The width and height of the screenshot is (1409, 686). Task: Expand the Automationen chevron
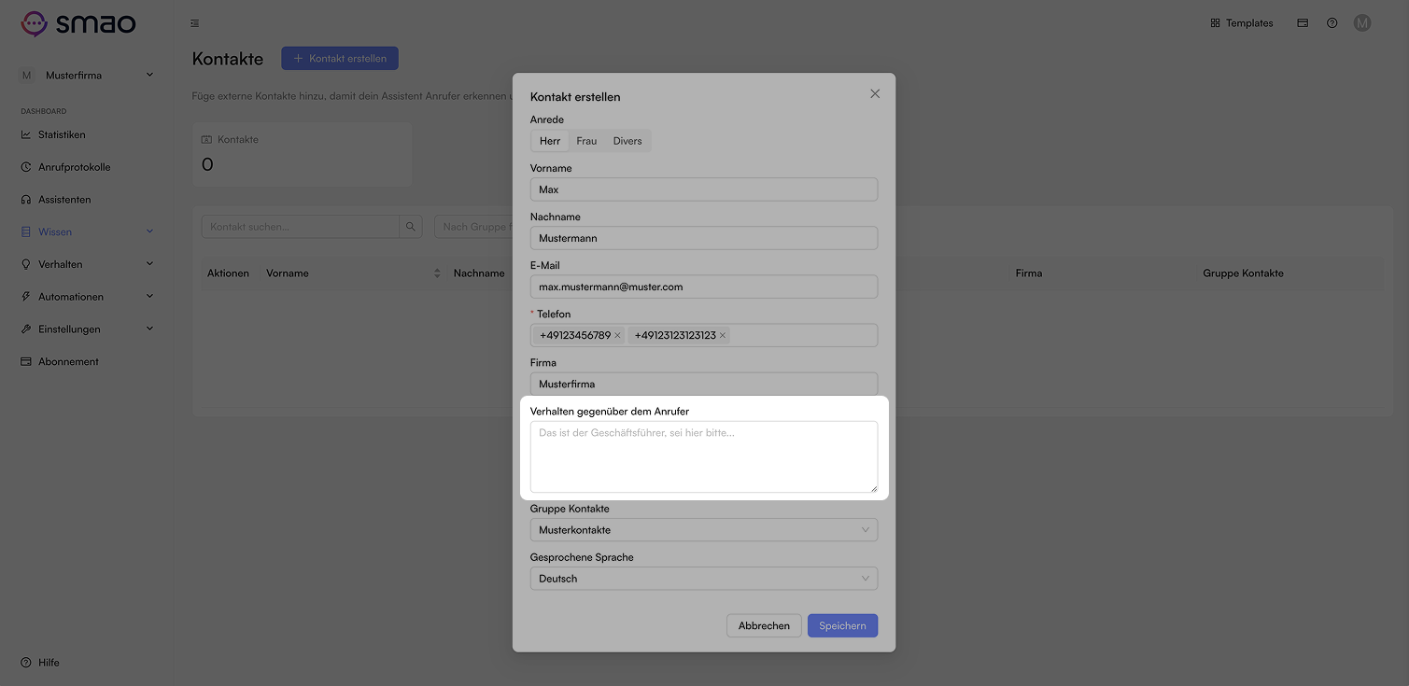pyautogui.click(x=149, y=297)
